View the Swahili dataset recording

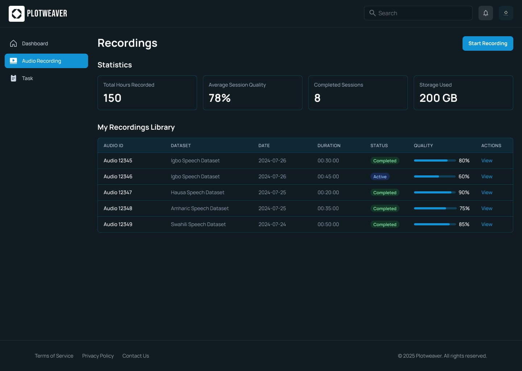coord(487,224)
